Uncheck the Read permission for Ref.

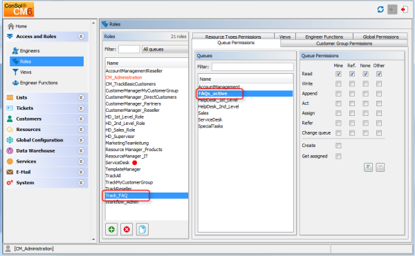click(x=352, y=74)
